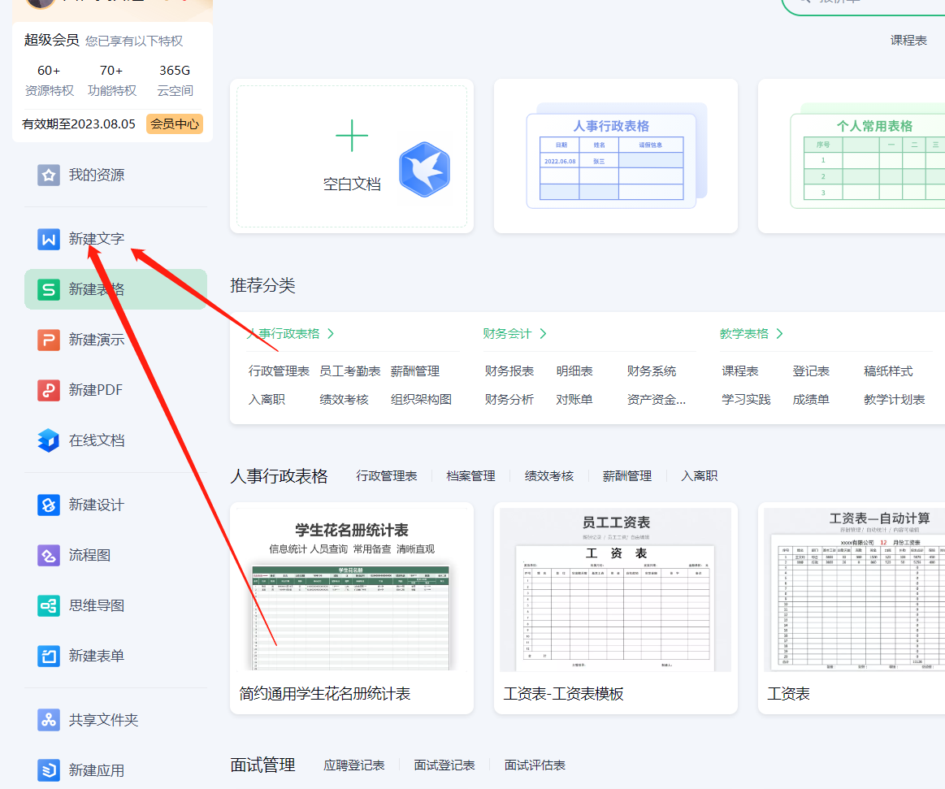Click the 面试管理 section heading
The height and width of the screenshot is (789, 945).
click(x=262, y=765)
